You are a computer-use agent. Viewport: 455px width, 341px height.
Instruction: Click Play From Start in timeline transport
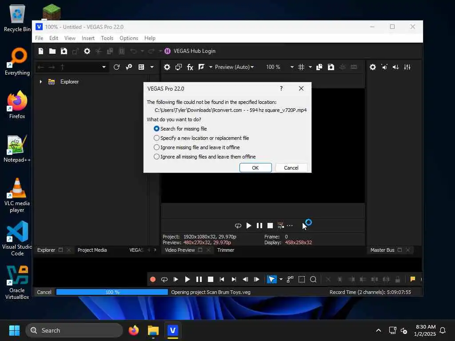click(176, 279)
